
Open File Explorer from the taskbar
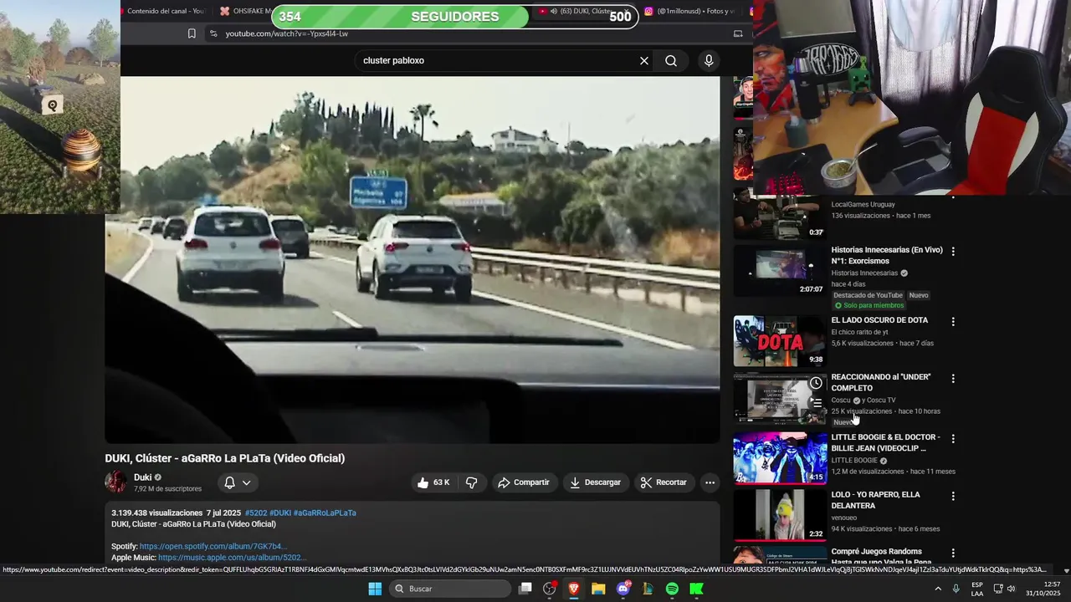(598, 589)
